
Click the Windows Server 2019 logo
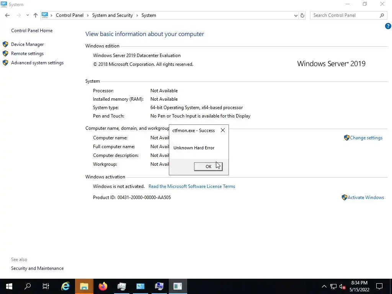point(331,64)
